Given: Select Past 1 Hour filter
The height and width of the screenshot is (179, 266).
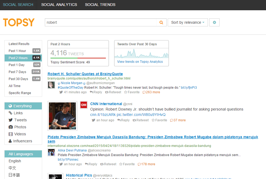Looking at the screenshot, I should pyautogui.click(x=23, y=51).
